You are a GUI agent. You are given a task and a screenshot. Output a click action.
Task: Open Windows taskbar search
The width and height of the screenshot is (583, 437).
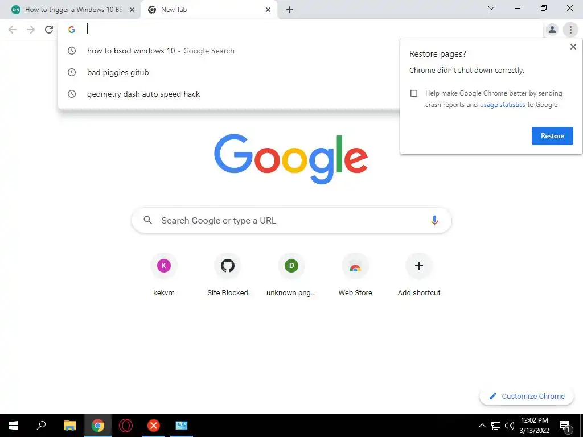pos(41,426)
